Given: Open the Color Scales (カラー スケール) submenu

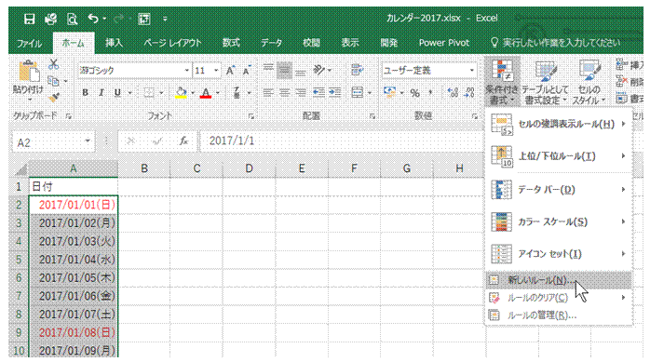Looking at the screenshot, I should click(x=559, y=222).
